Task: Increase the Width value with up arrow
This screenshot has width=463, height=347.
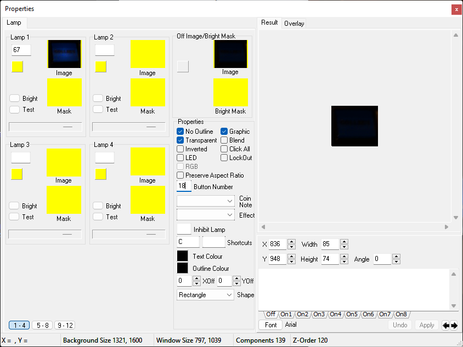Action: click(x=344, y=242)
